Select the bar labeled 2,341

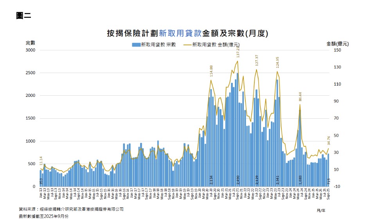pyautogui.click(x=277, y=133)
